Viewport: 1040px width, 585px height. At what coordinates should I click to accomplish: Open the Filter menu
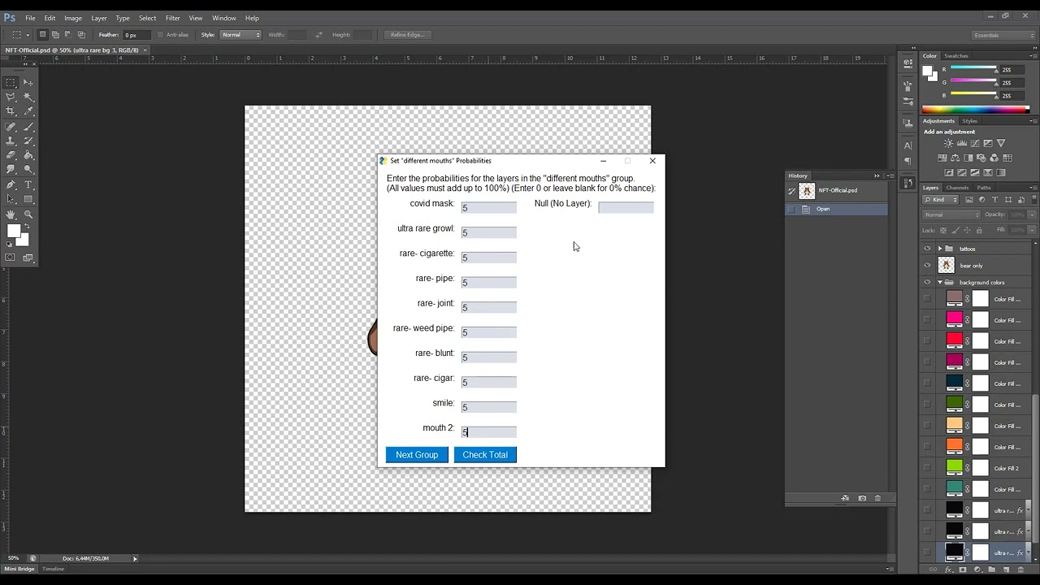[x=173, y=18]
